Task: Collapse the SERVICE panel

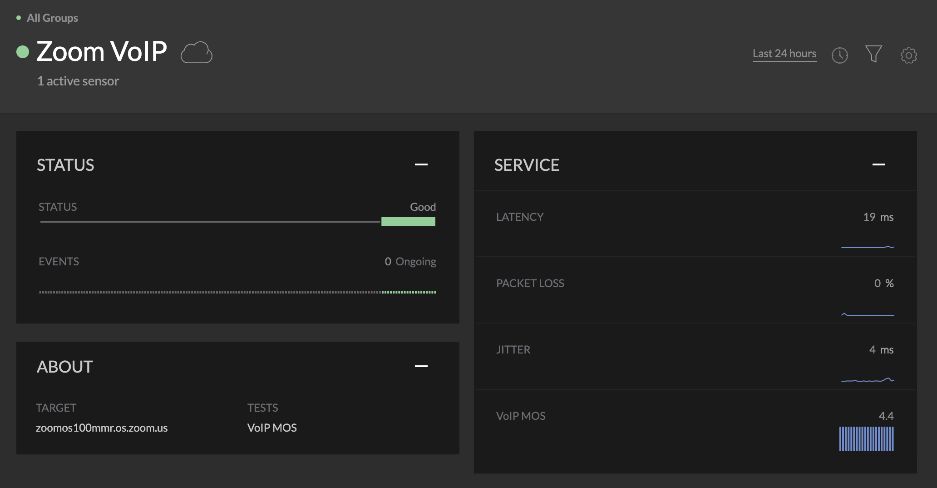Action: click(x=878, y=164)
